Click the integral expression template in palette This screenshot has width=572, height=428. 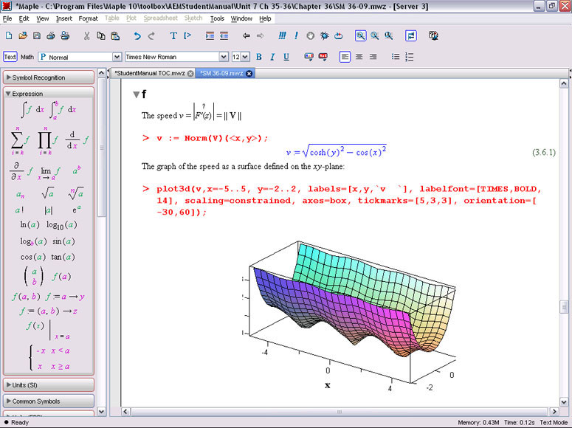[x=31, y=109]
